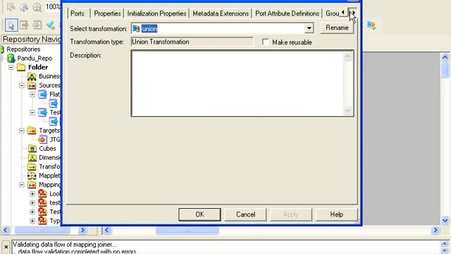451x254 pixels.
Task: Enable the Make reusable checkbox
Action: (x=266, y=42)
